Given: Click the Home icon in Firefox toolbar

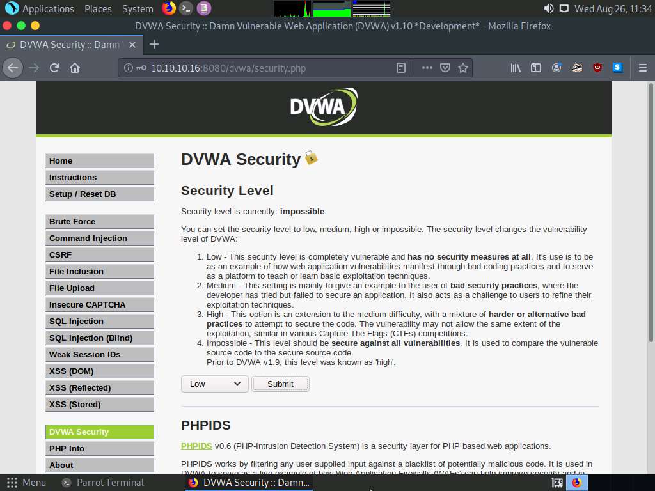Looking at the screenshot, I should 75,68.
